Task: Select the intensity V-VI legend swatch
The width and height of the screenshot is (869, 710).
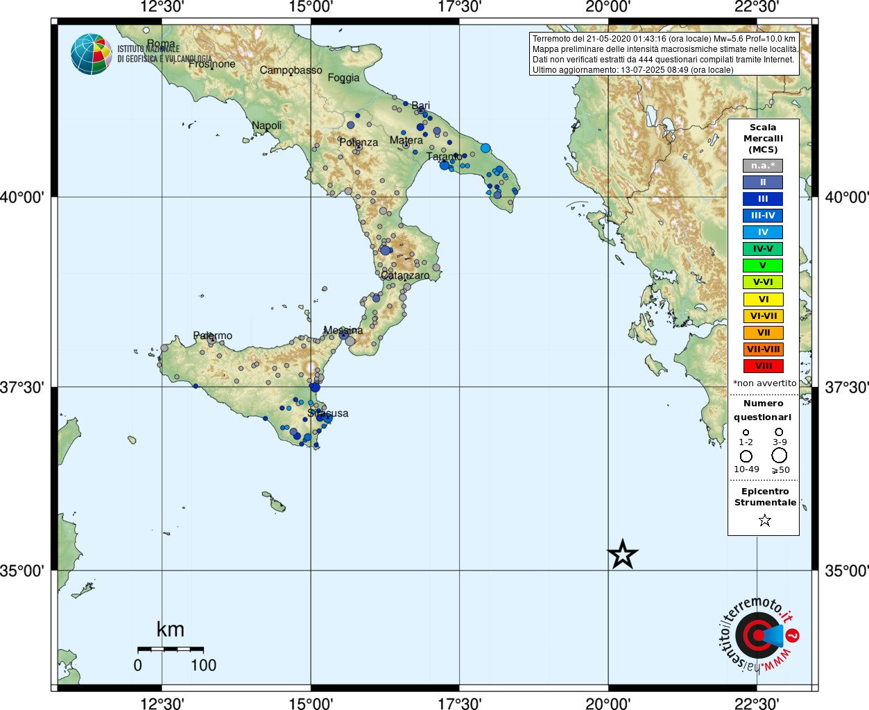Action: coord(763,282)
